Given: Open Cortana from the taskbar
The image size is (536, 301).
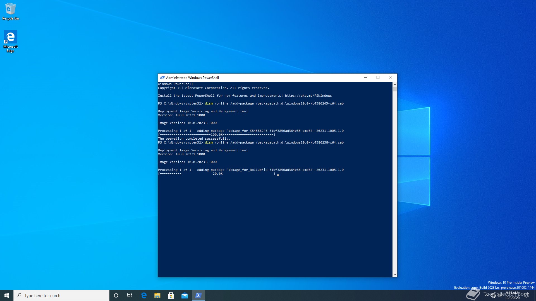Looking at the screenshot, I should coord(116,295).
